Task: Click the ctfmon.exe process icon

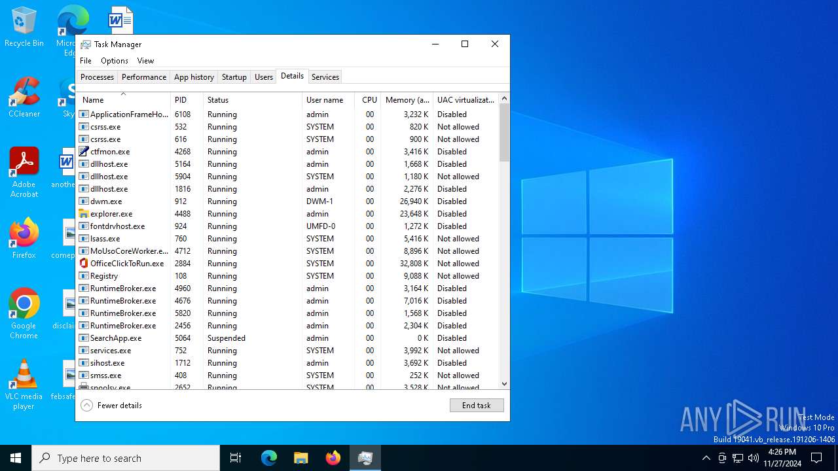Action: point(84,152)
